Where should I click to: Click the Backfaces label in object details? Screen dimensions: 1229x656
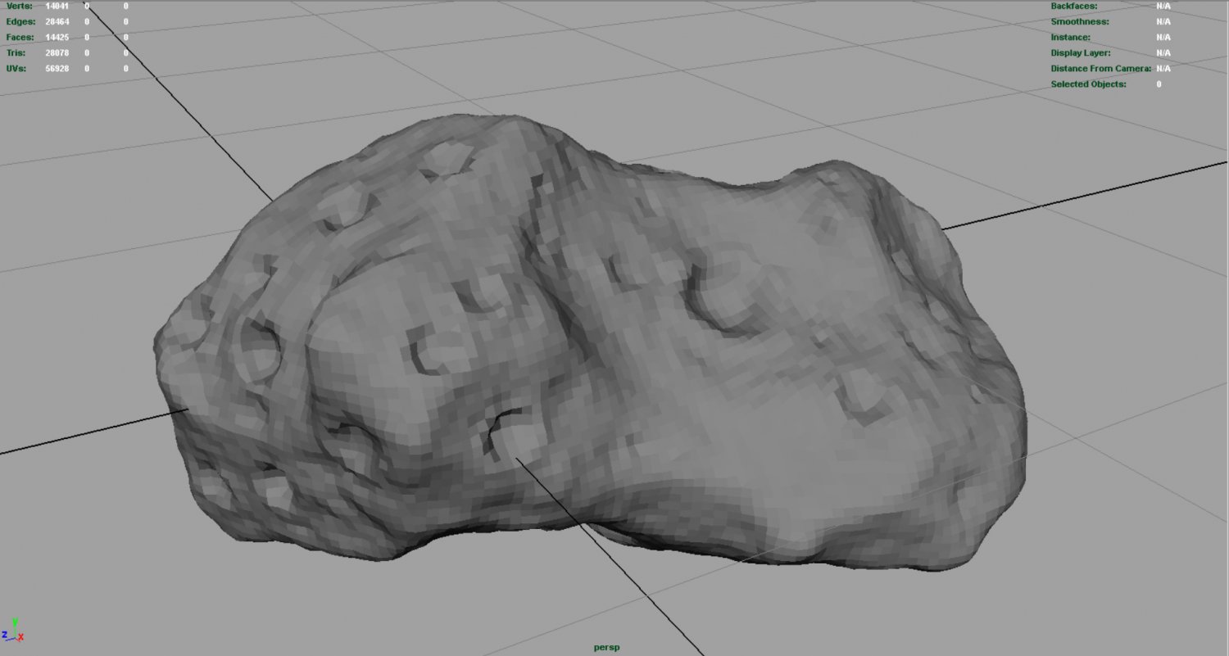pos(1073,6)
